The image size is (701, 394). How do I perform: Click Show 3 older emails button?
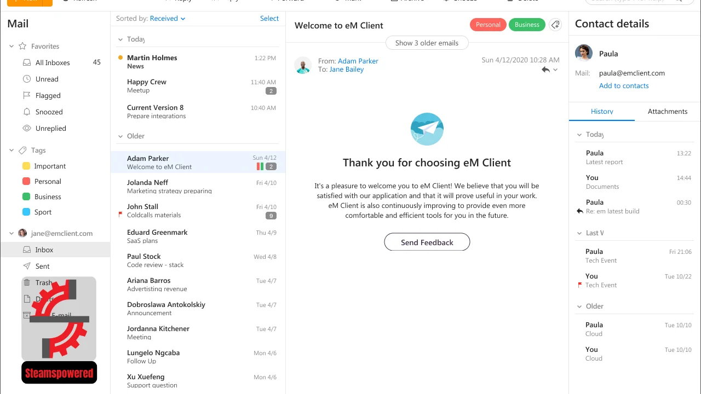(427, 43)
